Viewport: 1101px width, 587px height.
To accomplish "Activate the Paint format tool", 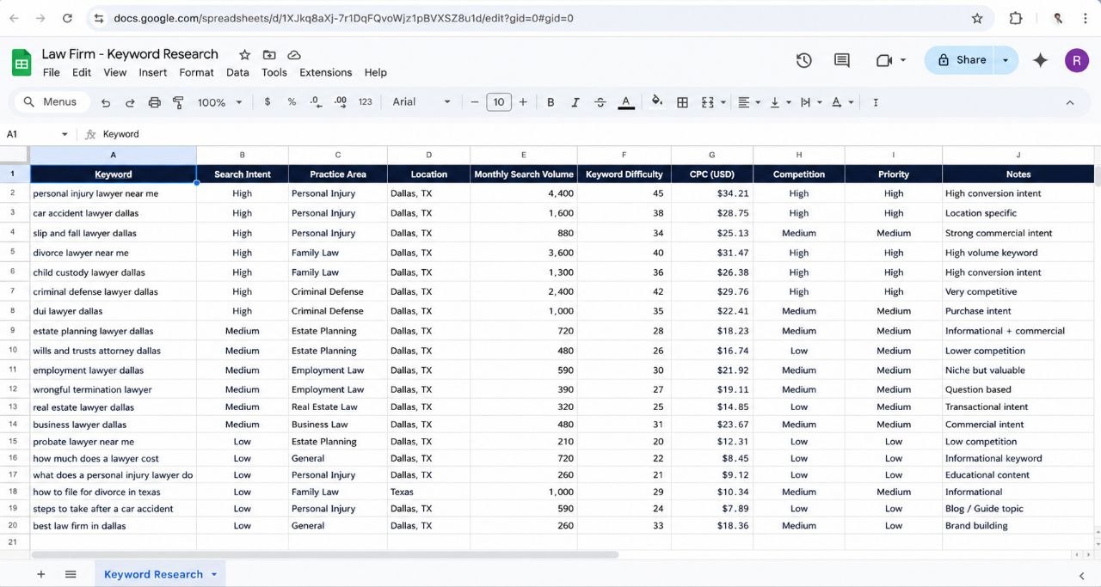I will click(x=179, y=102).
